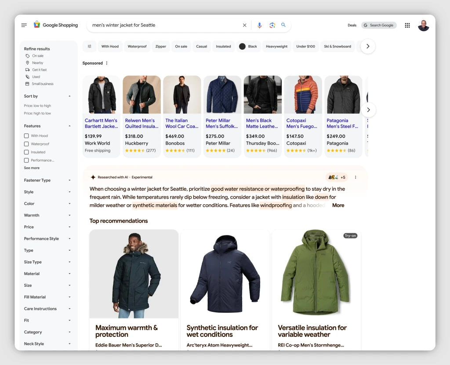Expand the Care Instructions filter
The image size is (450, 365).
(47, 308)
